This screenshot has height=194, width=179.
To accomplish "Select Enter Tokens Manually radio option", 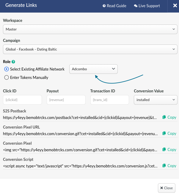I will [7, 78].
